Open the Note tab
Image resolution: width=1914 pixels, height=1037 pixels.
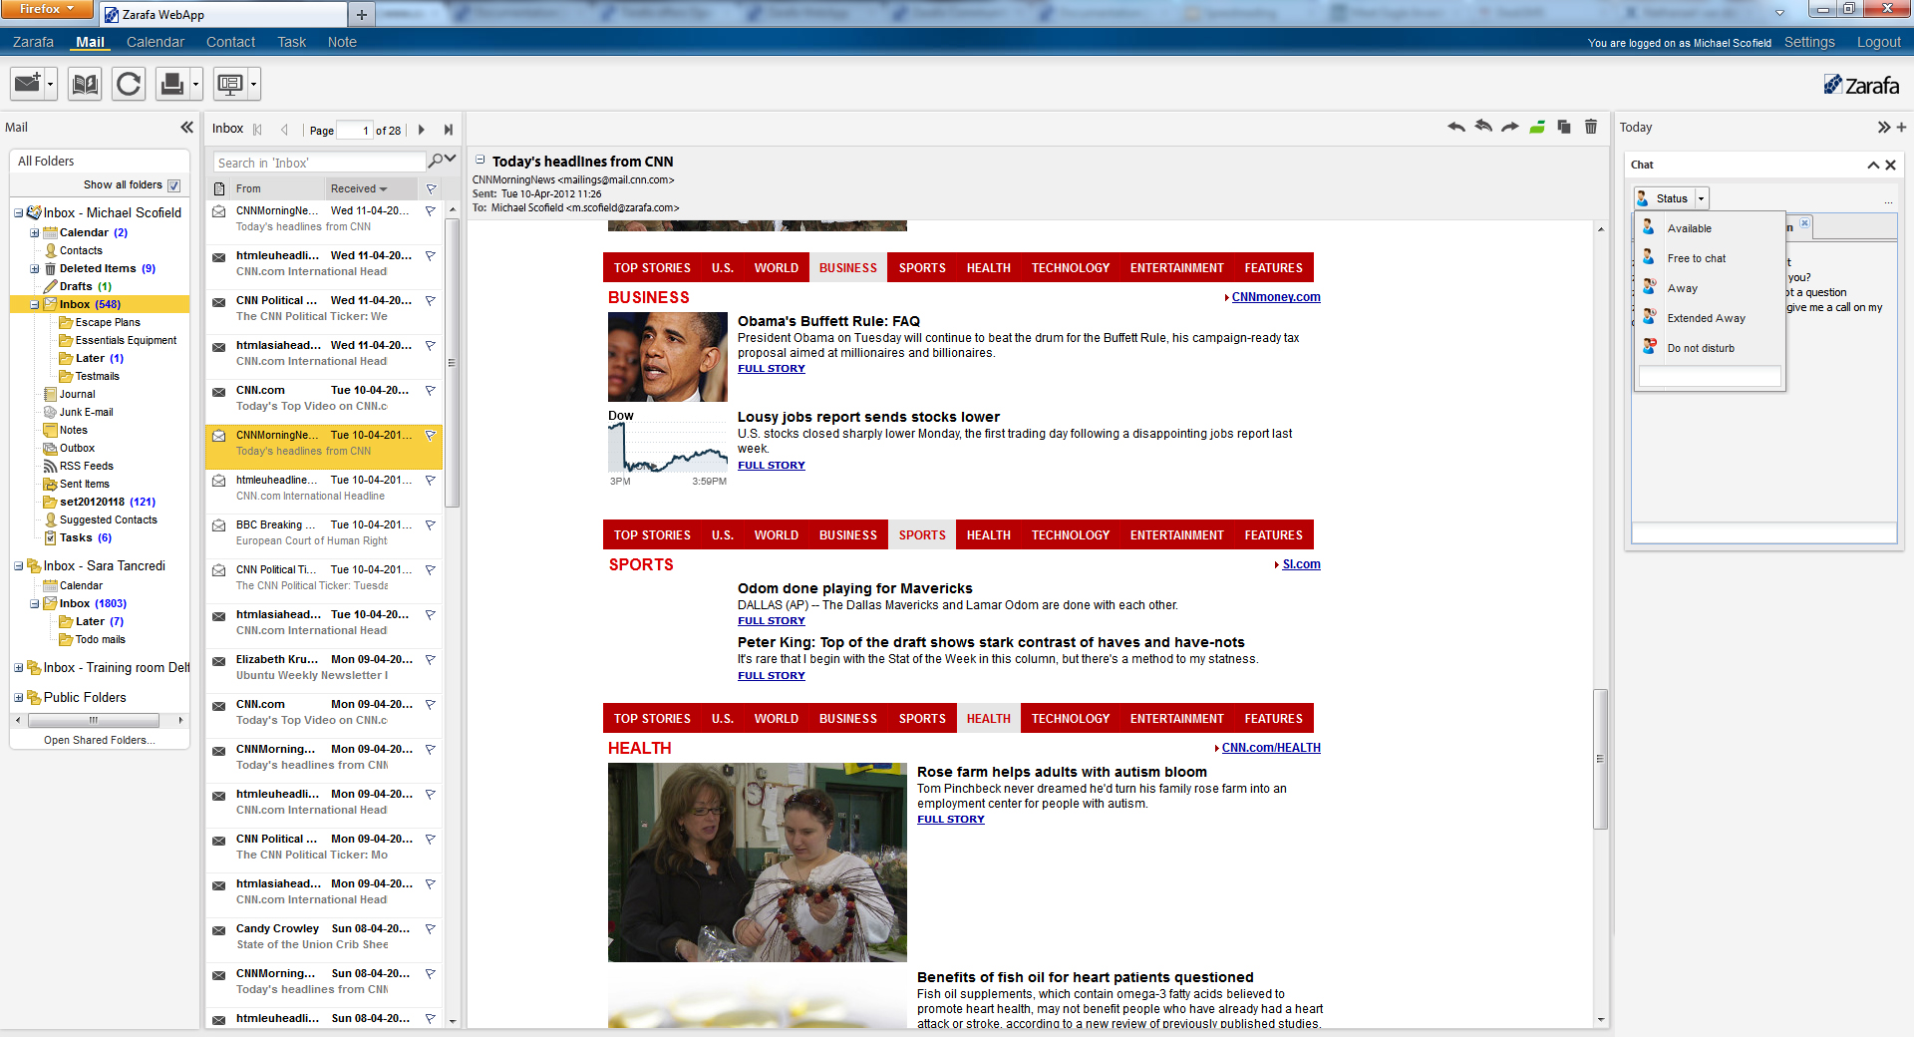point(342,42)
